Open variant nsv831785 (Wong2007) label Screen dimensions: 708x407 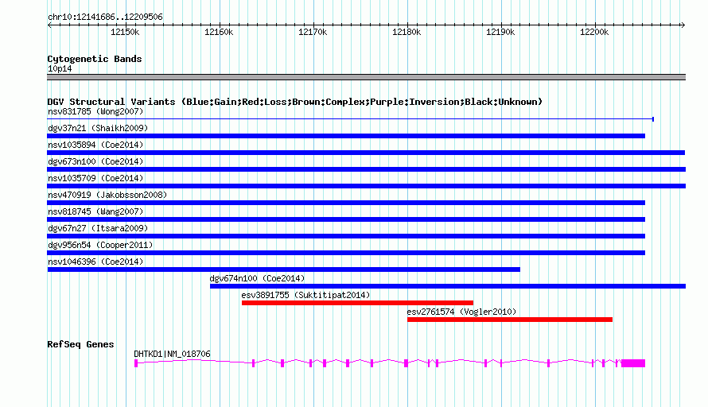(x=95, y=111)
